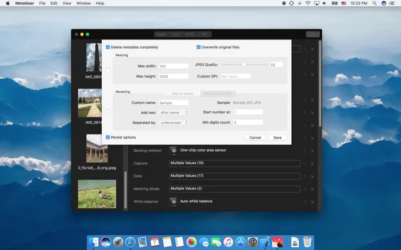Viewport: 401px width, 250px height.
Task: Open Calendar icon in the dock
Action: click(x=155, y=242)
